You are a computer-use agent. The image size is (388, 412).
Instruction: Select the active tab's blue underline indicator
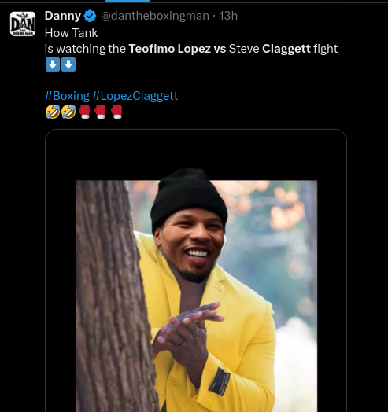[x=127, y=1]
